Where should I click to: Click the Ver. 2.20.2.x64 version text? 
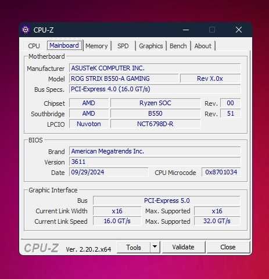coord(88,249)
